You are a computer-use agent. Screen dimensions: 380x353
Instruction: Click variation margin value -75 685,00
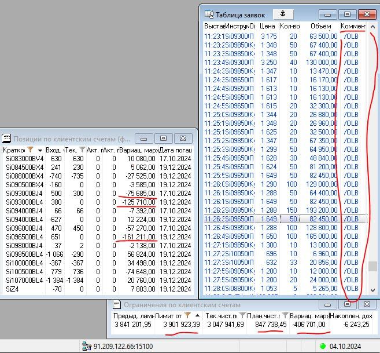pyautogui.click(x=141, y=194)
